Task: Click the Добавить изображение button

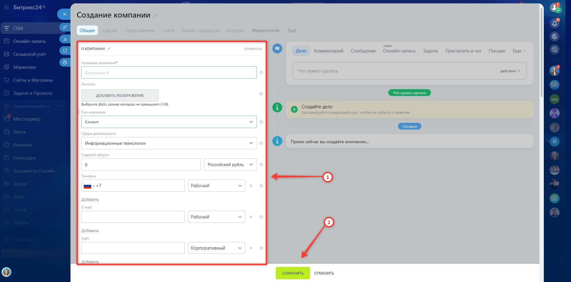Action: [120, 96]
